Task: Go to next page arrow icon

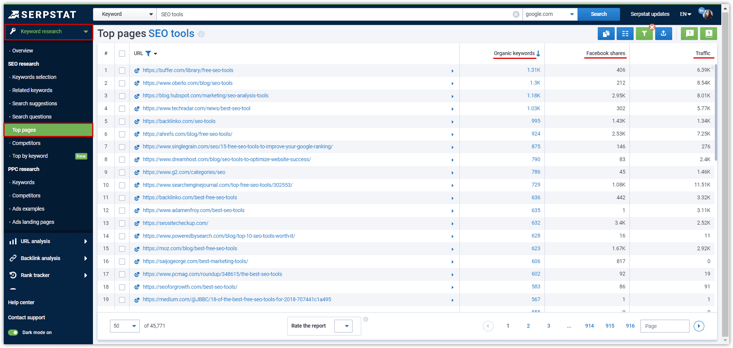Action: pos(699,326)
